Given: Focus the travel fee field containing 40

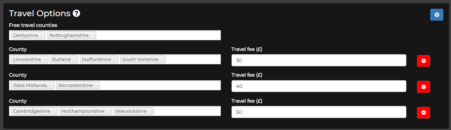Looking at the screenshot, I should click(x=319, y=86).
